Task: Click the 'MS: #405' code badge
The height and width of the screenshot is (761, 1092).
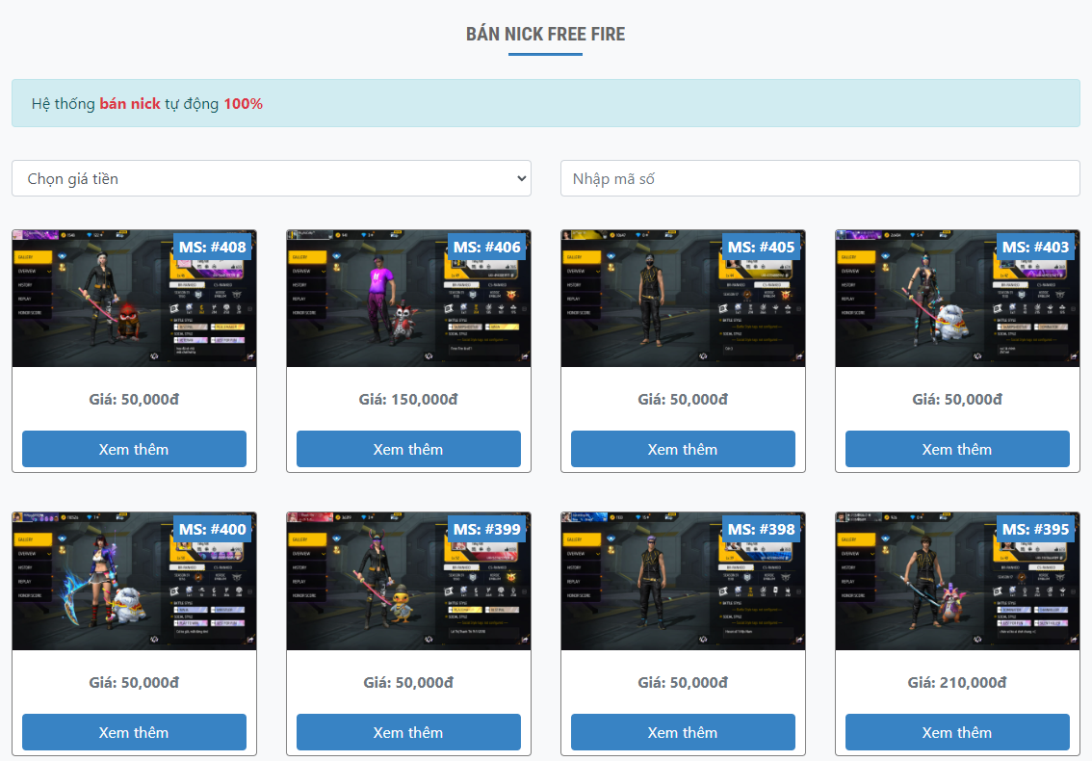Action: (x=761, y=247)
